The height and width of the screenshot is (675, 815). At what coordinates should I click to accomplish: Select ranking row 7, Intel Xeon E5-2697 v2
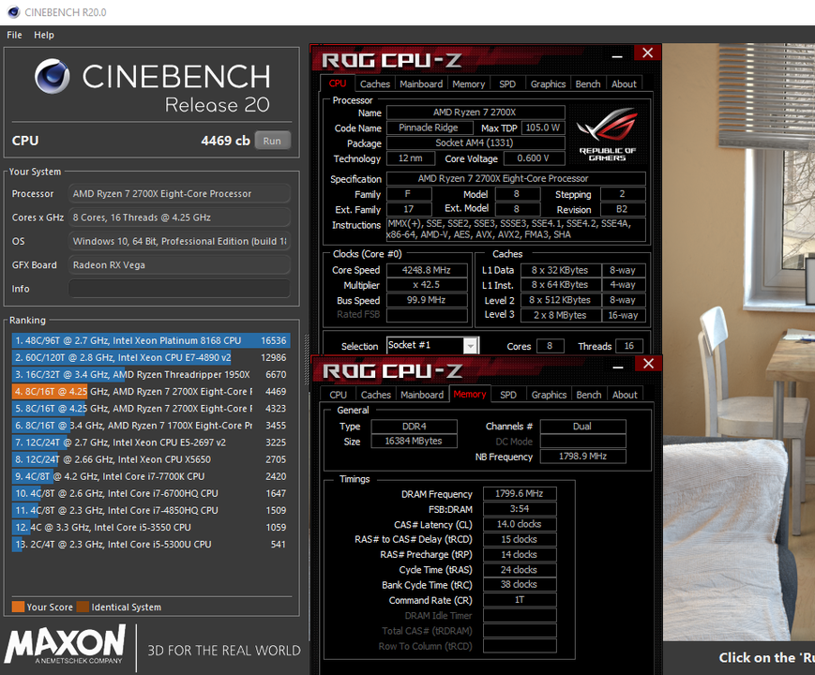(x=151, y=442)
